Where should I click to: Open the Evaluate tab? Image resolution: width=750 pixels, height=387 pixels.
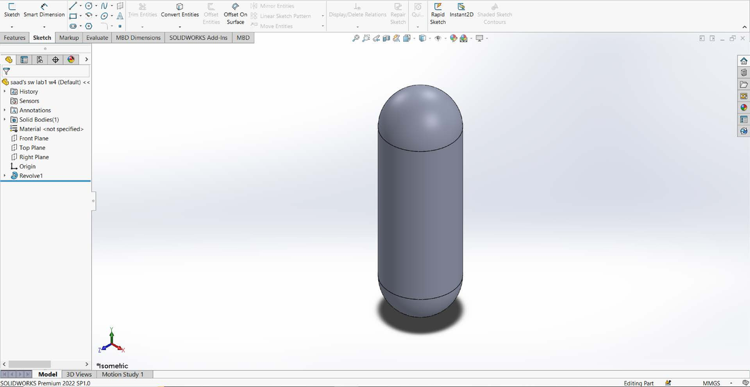(97, 38)
